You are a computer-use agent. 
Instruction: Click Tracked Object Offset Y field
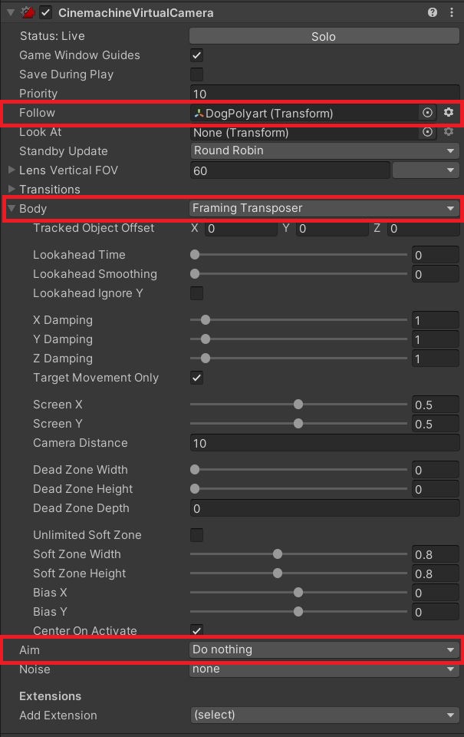331,229
